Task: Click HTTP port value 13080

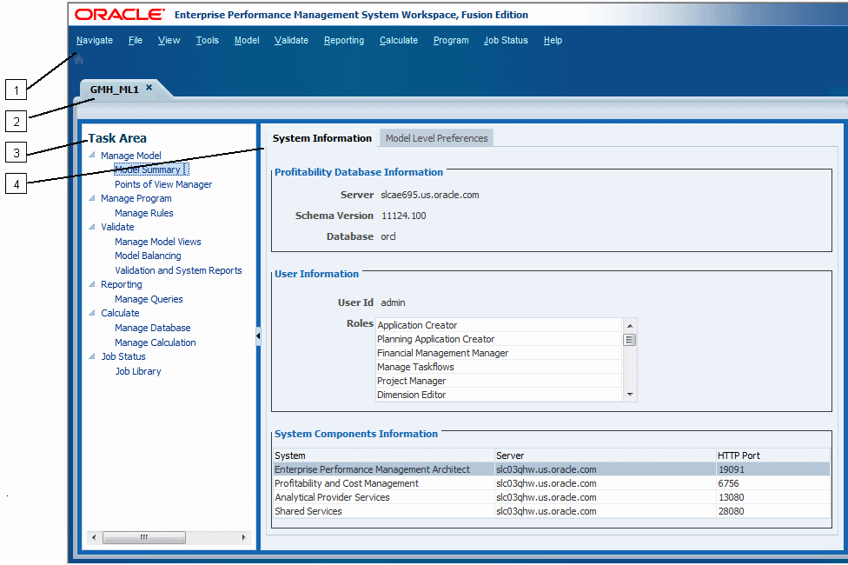Action: pyautogui.click(x=732, y=497)
